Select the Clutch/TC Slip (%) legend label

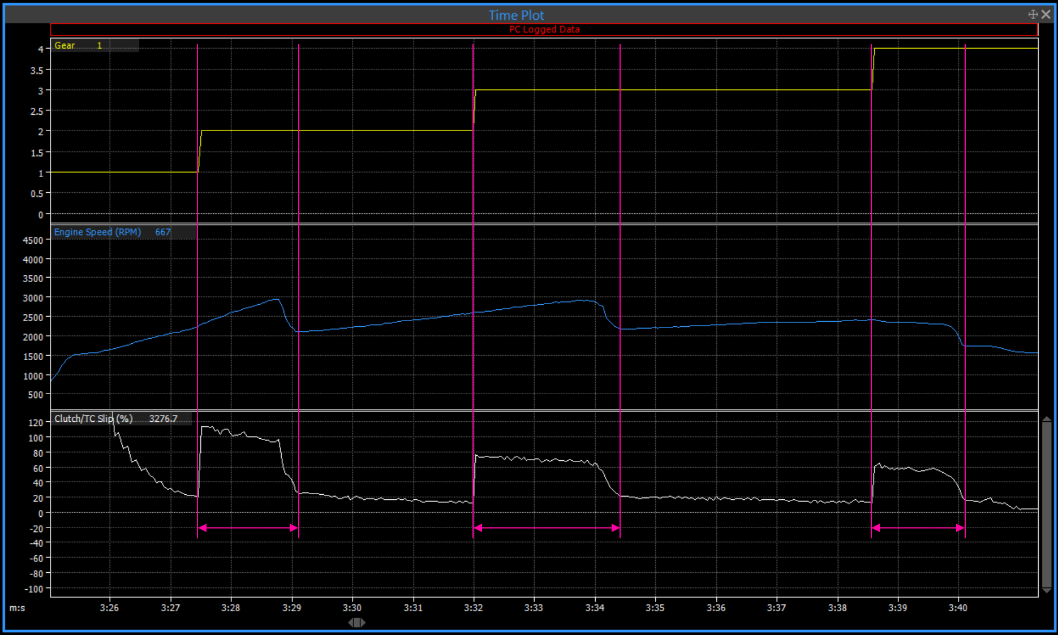pyautogui.click(x=93, y=419)
